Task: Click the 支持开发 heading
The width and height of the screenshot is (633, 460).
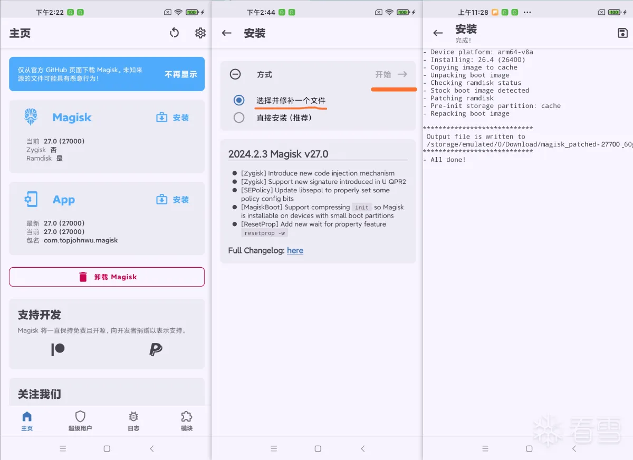Action: (40, 315)
